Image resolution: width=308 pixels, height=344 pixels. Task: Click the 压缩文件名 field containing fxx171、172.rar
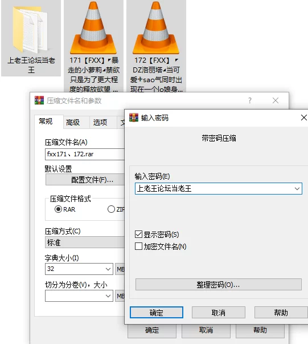pos(85,154)
